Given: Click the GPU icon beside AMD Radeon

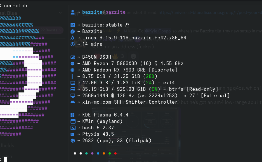Looking at the screenshot, I should click(x=72, y=70).
